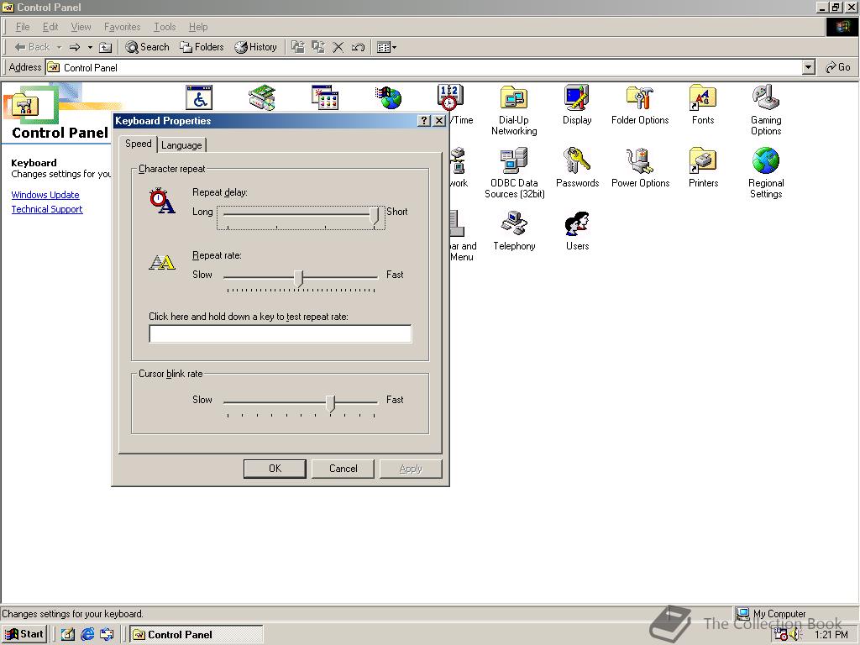Open the Telephony icon
860x645 pixels.
(514, 223)
